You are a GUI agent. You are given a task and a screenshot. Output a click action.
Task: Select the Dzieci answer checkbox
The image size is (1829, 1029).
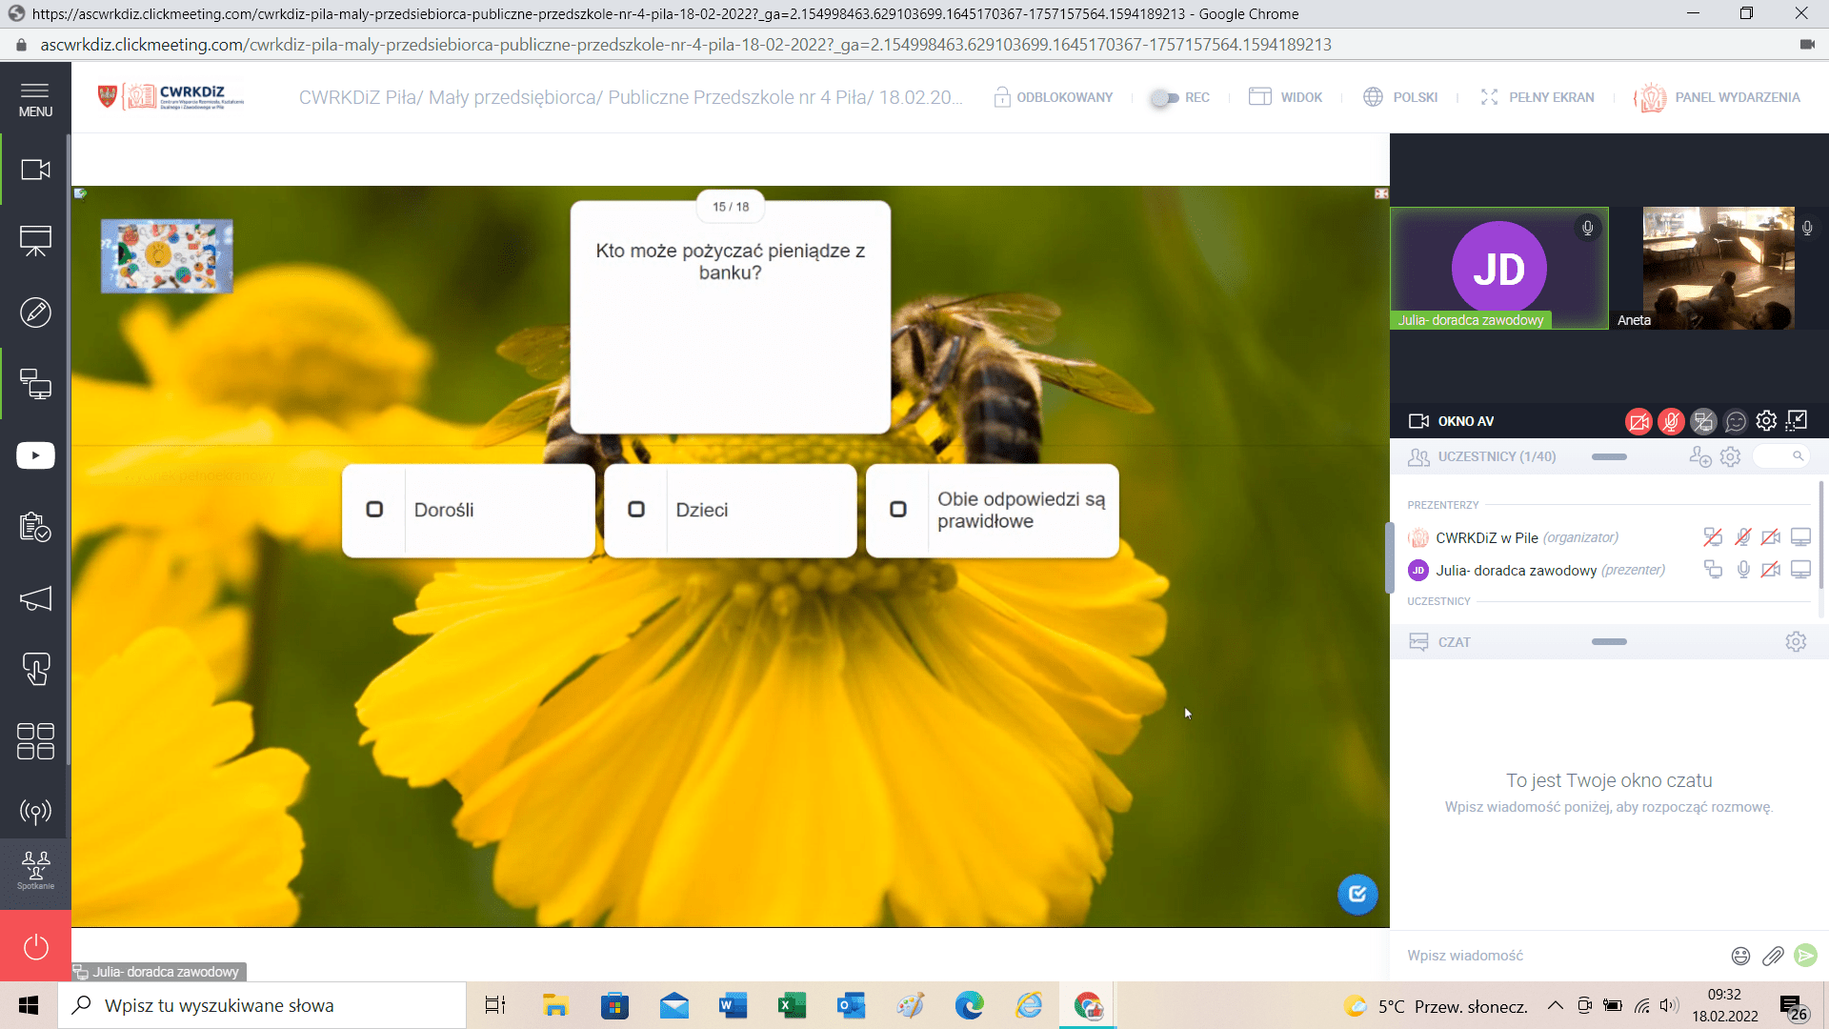click(x=636, y=510)
